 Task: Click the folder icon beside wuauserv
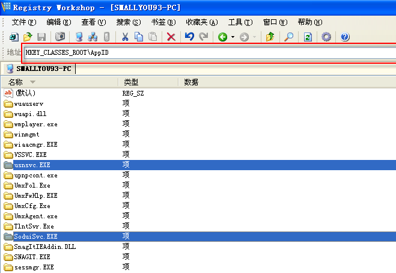8,104
